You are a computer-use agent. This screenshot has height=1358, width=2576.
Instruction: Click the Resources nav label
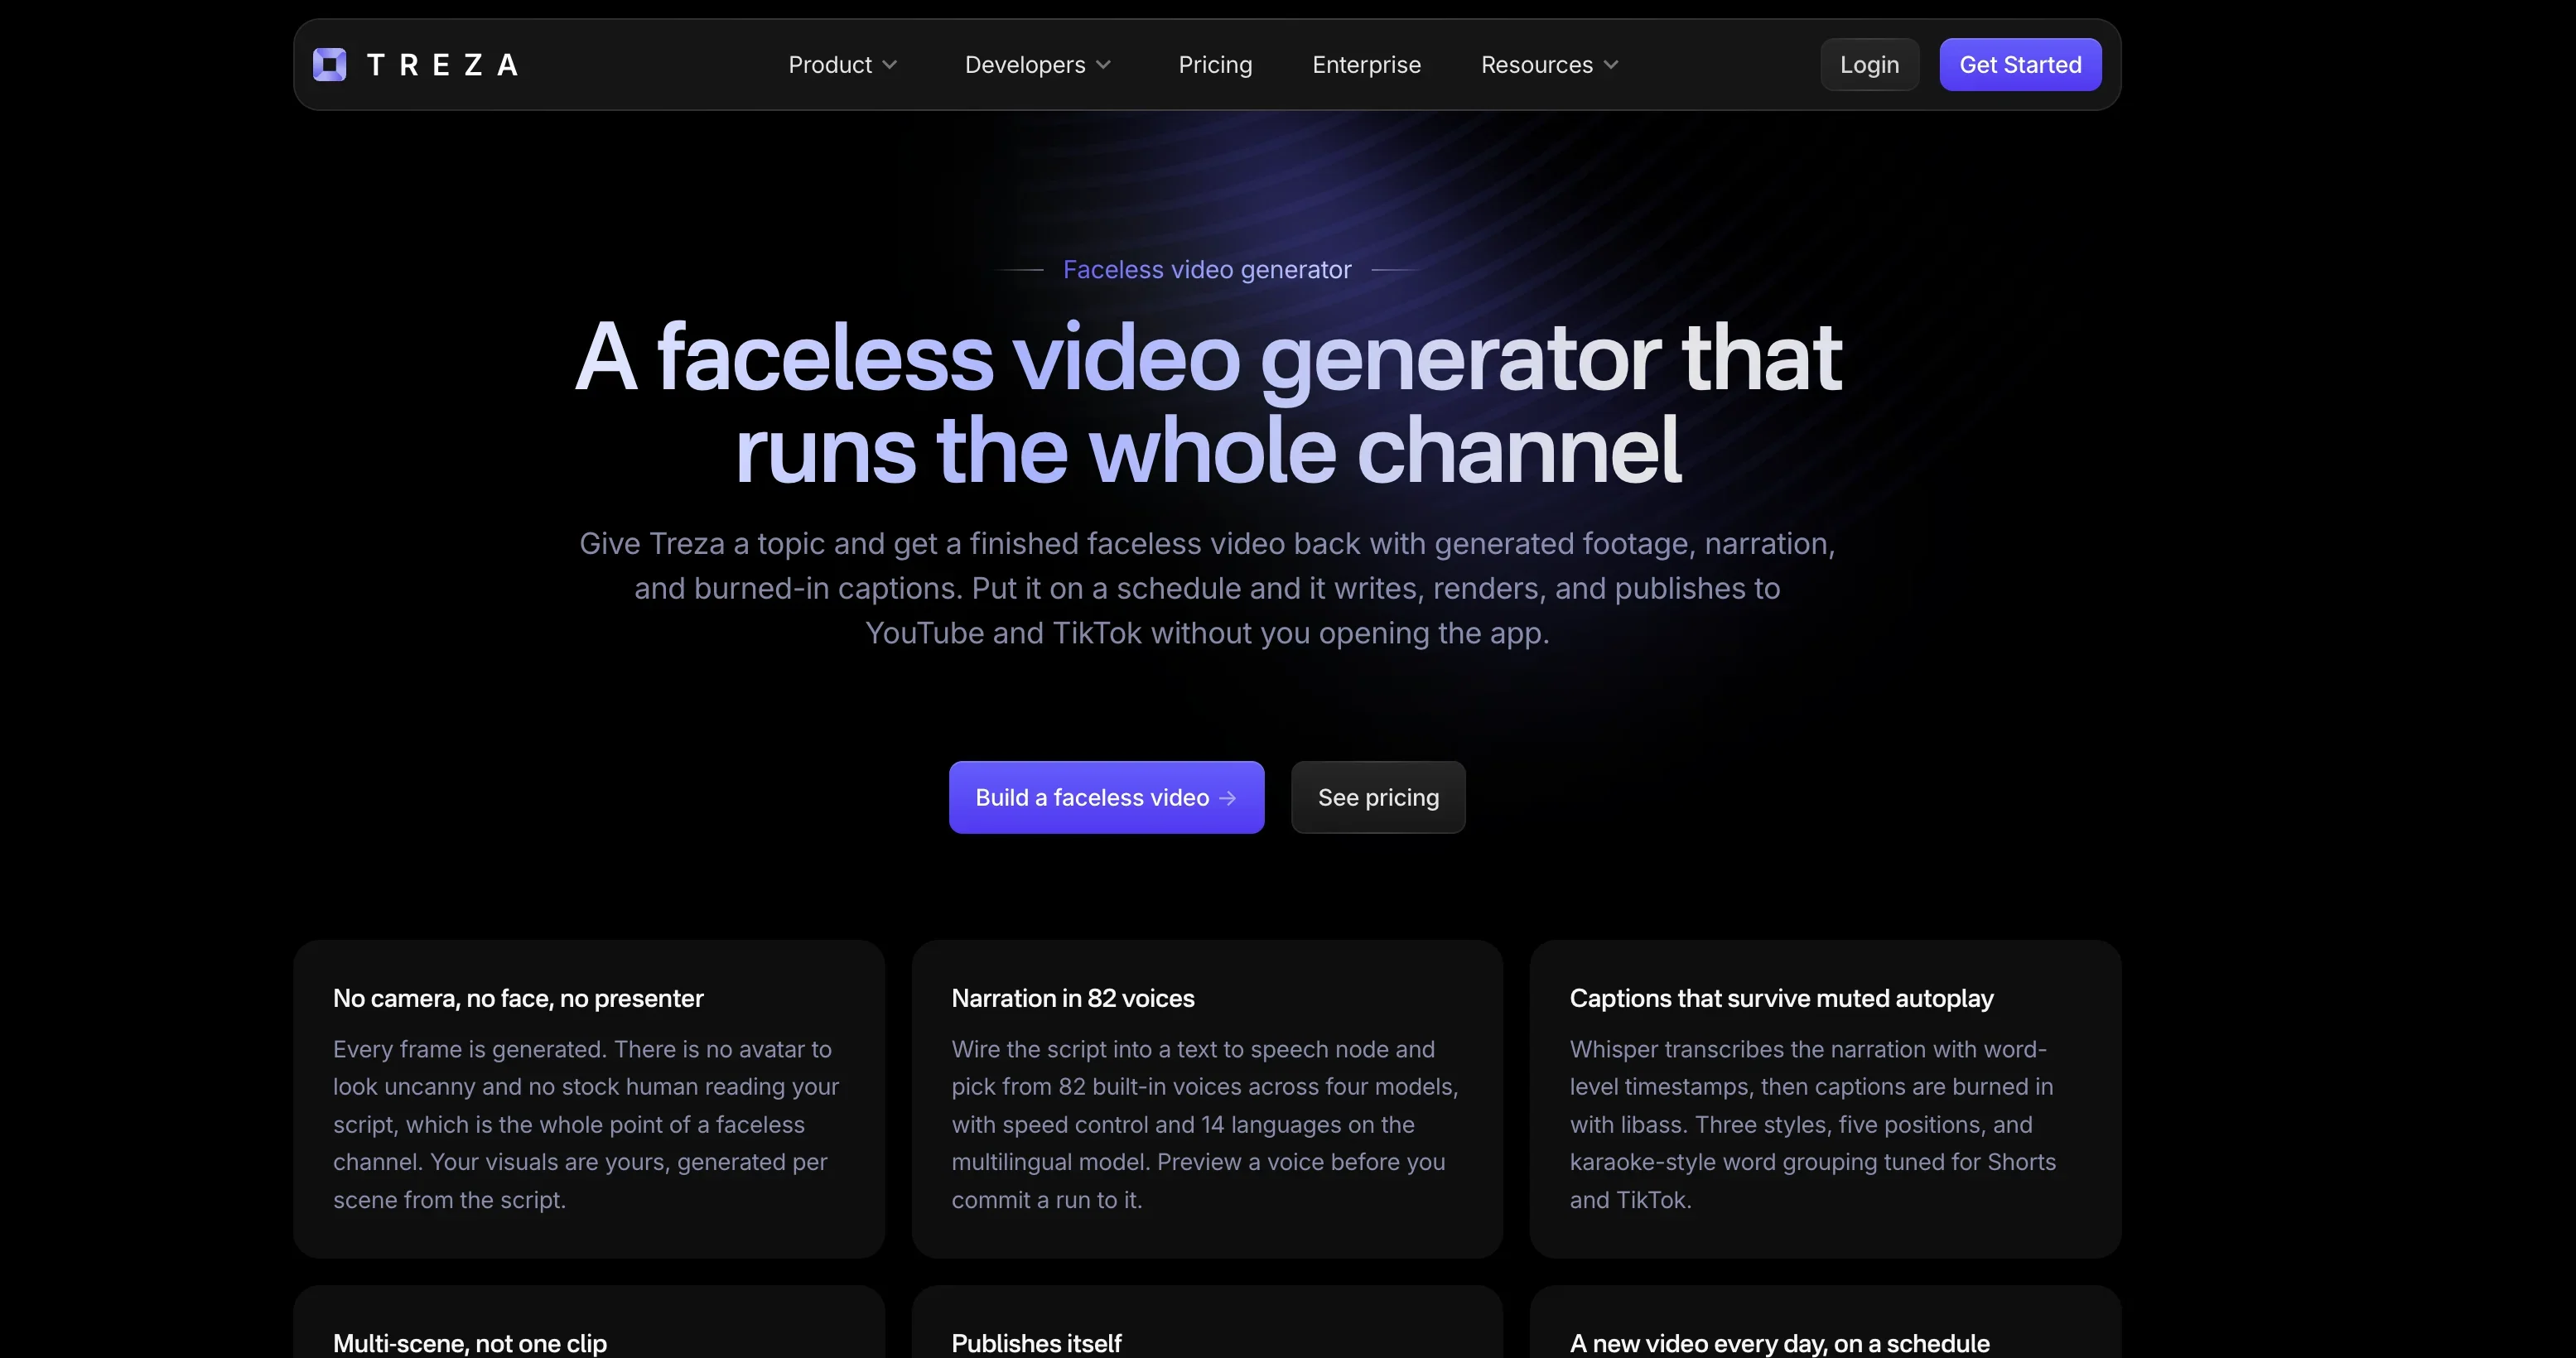tap(1537, 65)
